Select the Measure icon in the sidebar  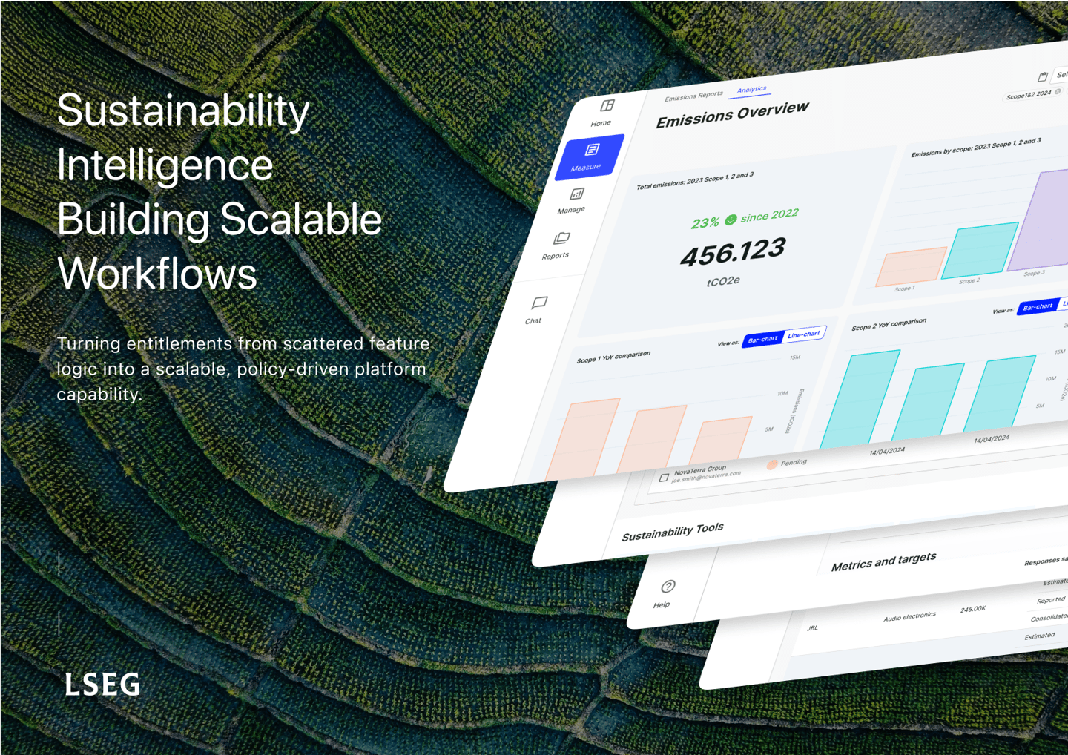click(592, 150)
